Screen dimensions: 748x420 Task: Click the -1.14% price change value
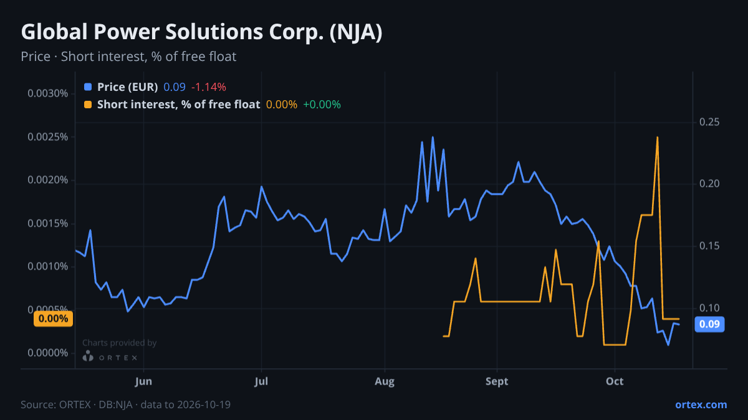[208, 87]
